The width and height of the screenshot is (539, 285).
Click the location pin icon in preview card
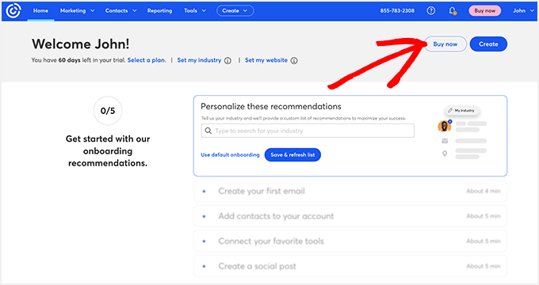click(445, 154)
